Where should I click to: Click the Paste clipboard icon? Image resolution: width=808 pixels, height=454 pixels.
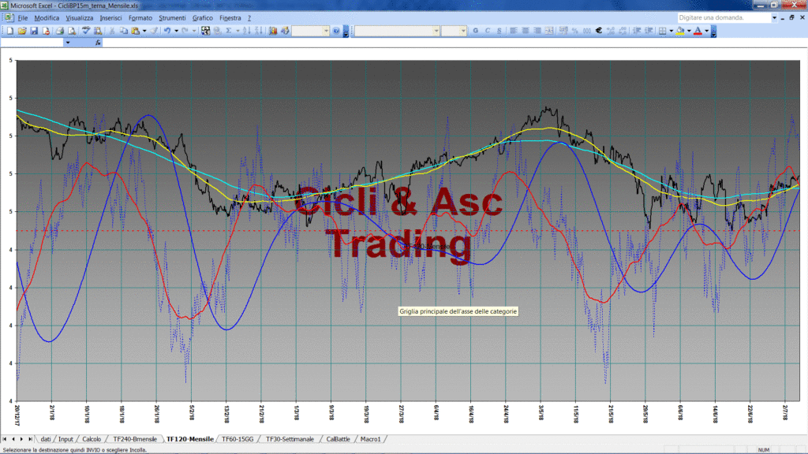(136, 31)
